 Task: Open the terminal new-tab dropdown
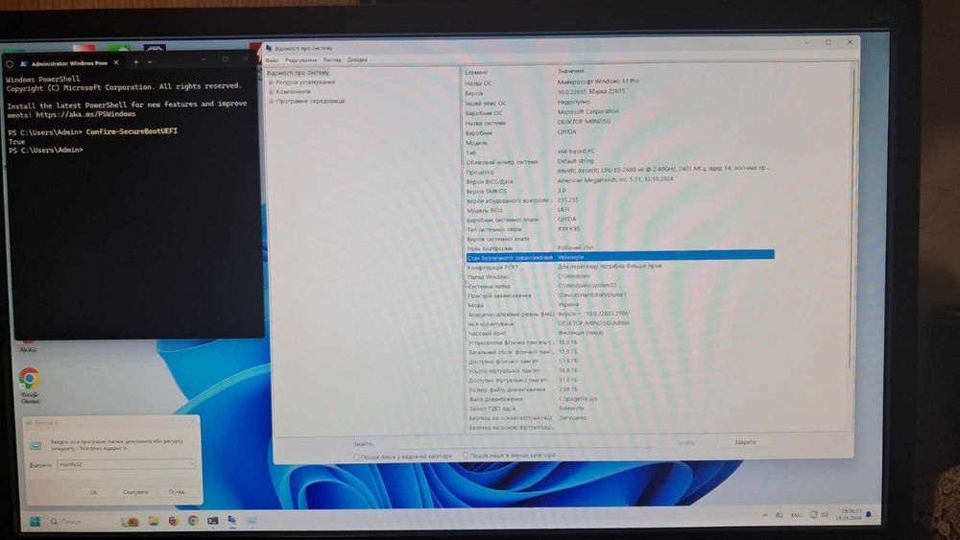point(150,61)
